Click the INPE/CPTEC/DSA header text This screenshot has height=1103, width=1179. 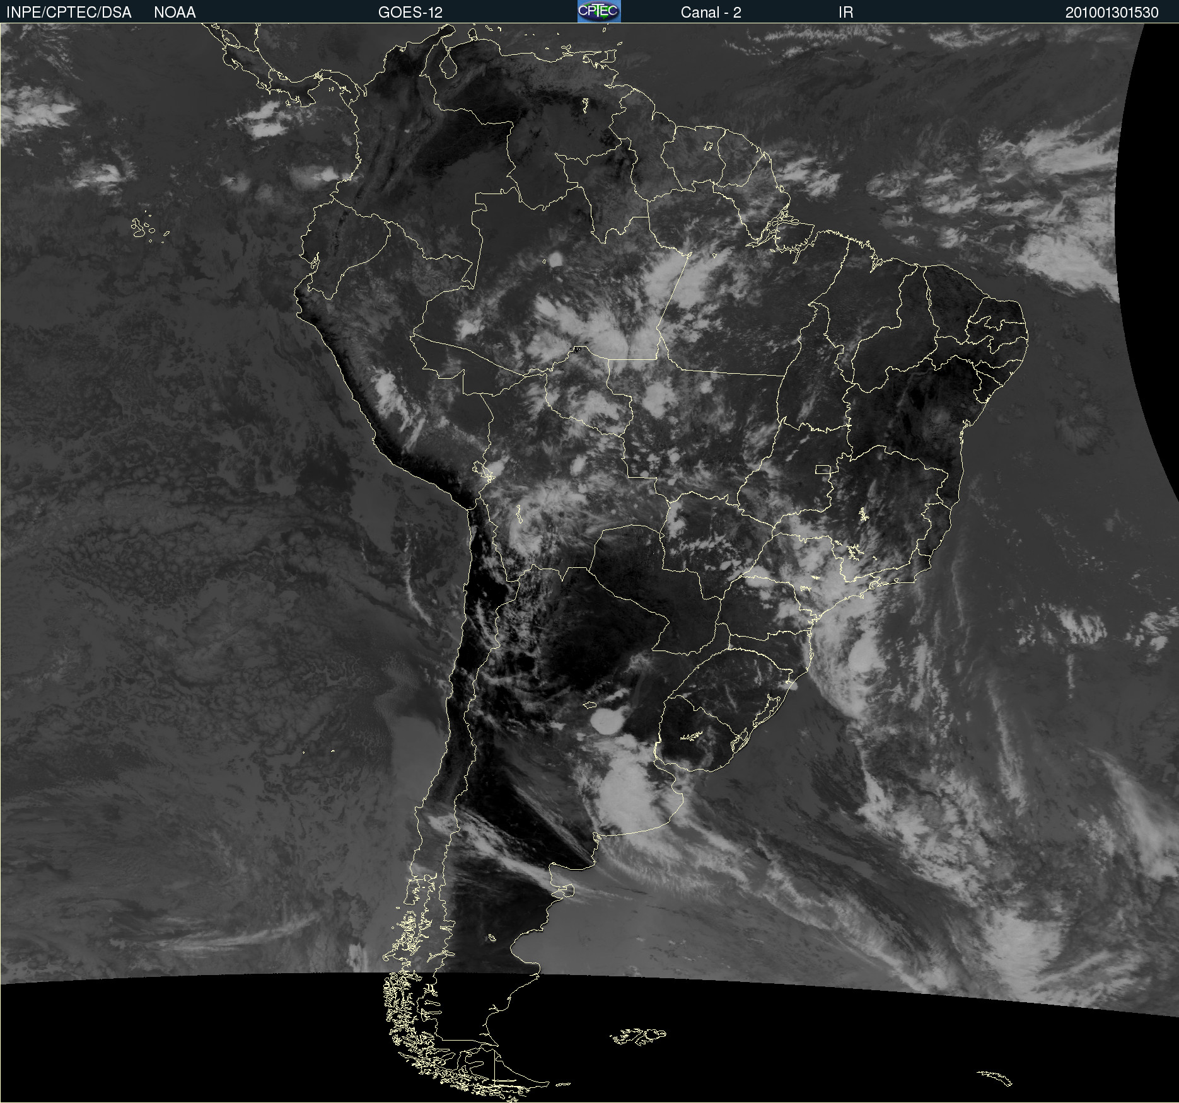tap(69, 13)
